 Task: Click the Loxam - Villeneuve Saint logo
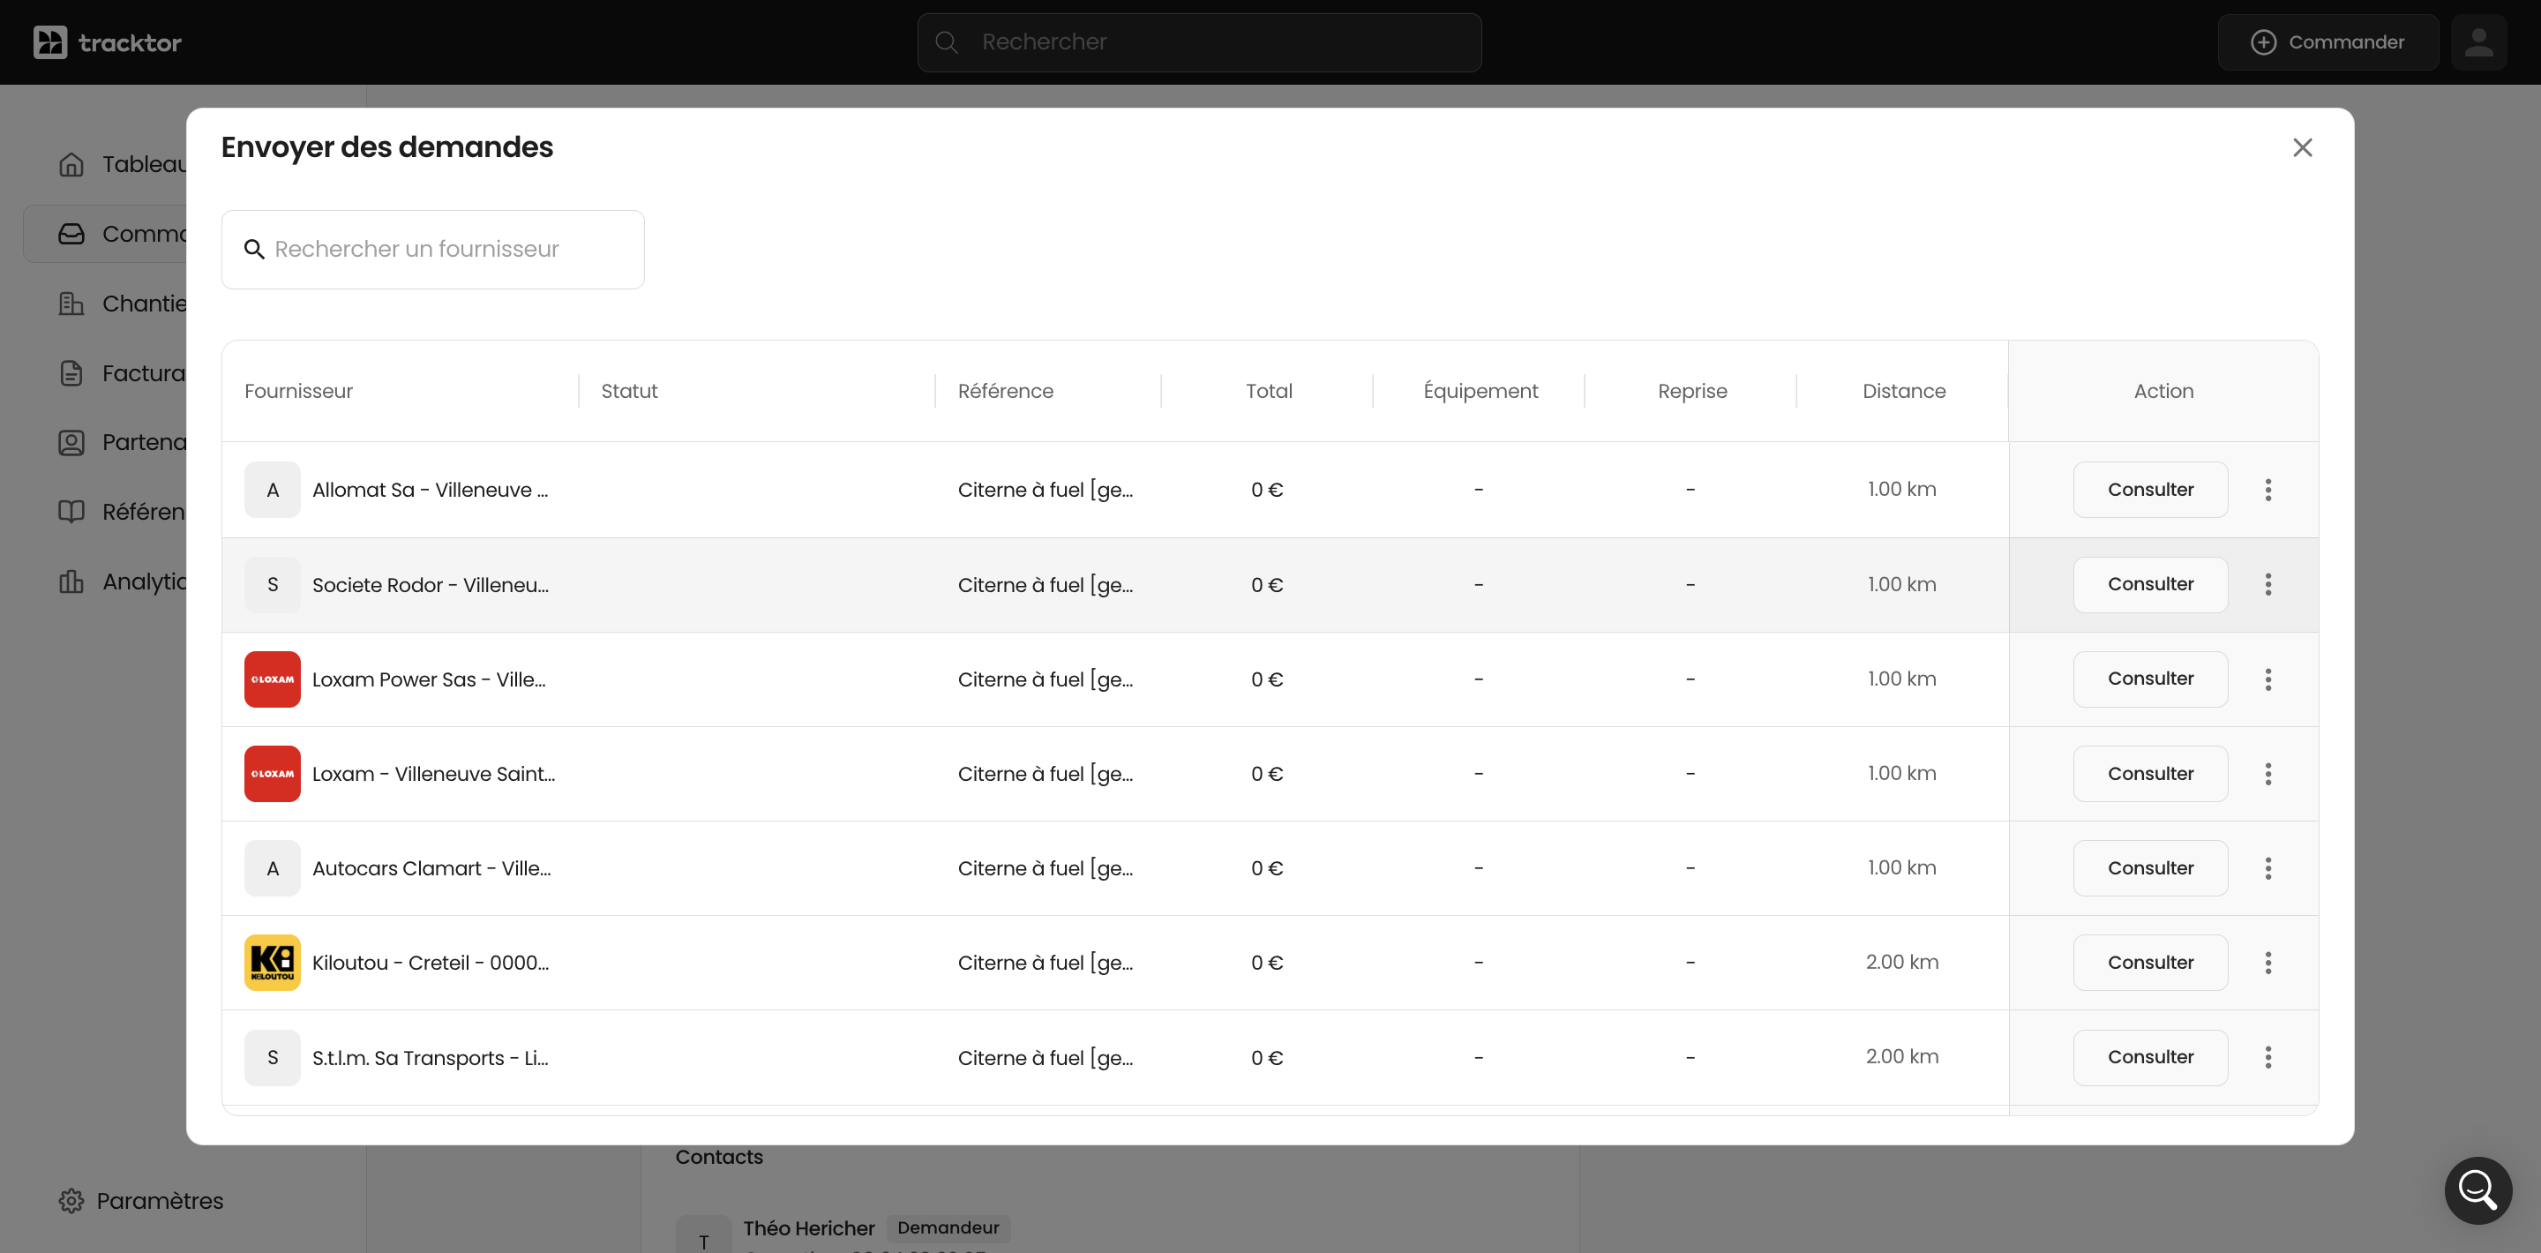(273, 774)
